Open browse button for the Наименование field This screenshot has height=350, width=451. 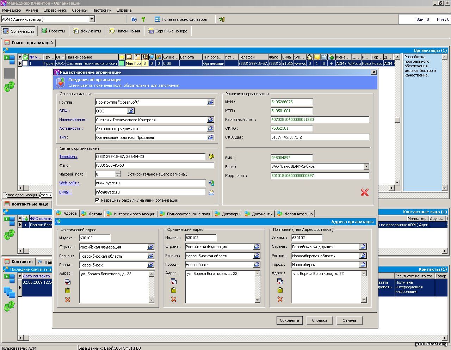pyautogui.click(x=210, y=120)
